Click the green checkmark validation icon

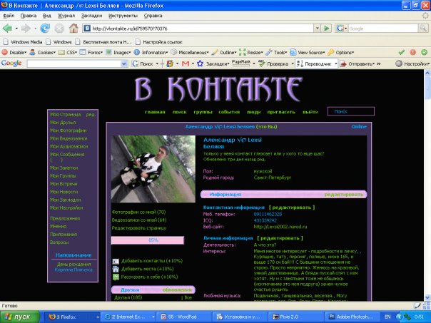pyautogui.click(x=401, y=52)
